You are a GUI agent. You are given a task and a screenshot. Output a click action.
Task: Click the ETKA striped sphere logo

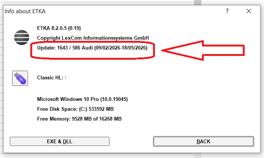click(22, 37)
